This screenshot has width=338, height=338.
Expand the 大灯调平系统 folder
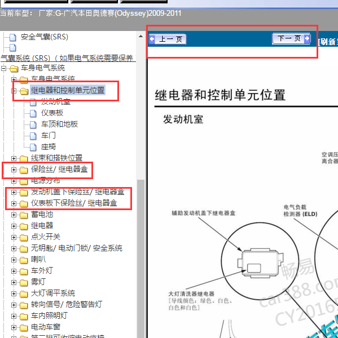click(x=14, y=293)
